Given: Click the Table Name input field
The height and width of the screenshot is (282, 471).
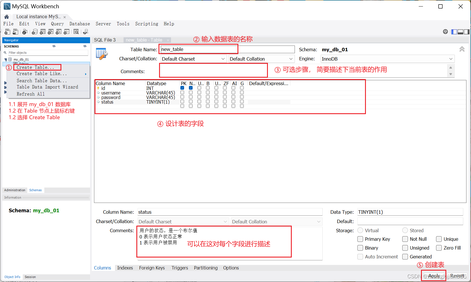Looking at the screenshot, I should pos(228,50).
